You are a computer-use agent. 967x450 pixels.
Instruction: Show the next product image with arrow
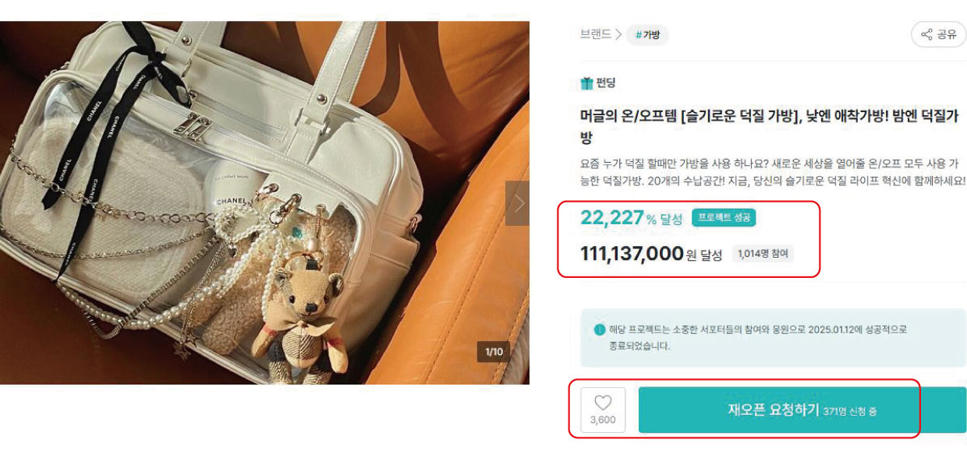tap(518, 203)
